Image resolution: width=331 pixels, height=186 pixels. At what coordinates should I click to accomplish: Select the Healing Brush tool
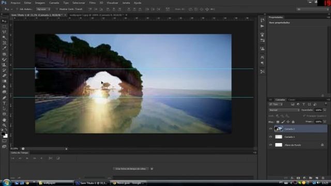tap(4, 54)
